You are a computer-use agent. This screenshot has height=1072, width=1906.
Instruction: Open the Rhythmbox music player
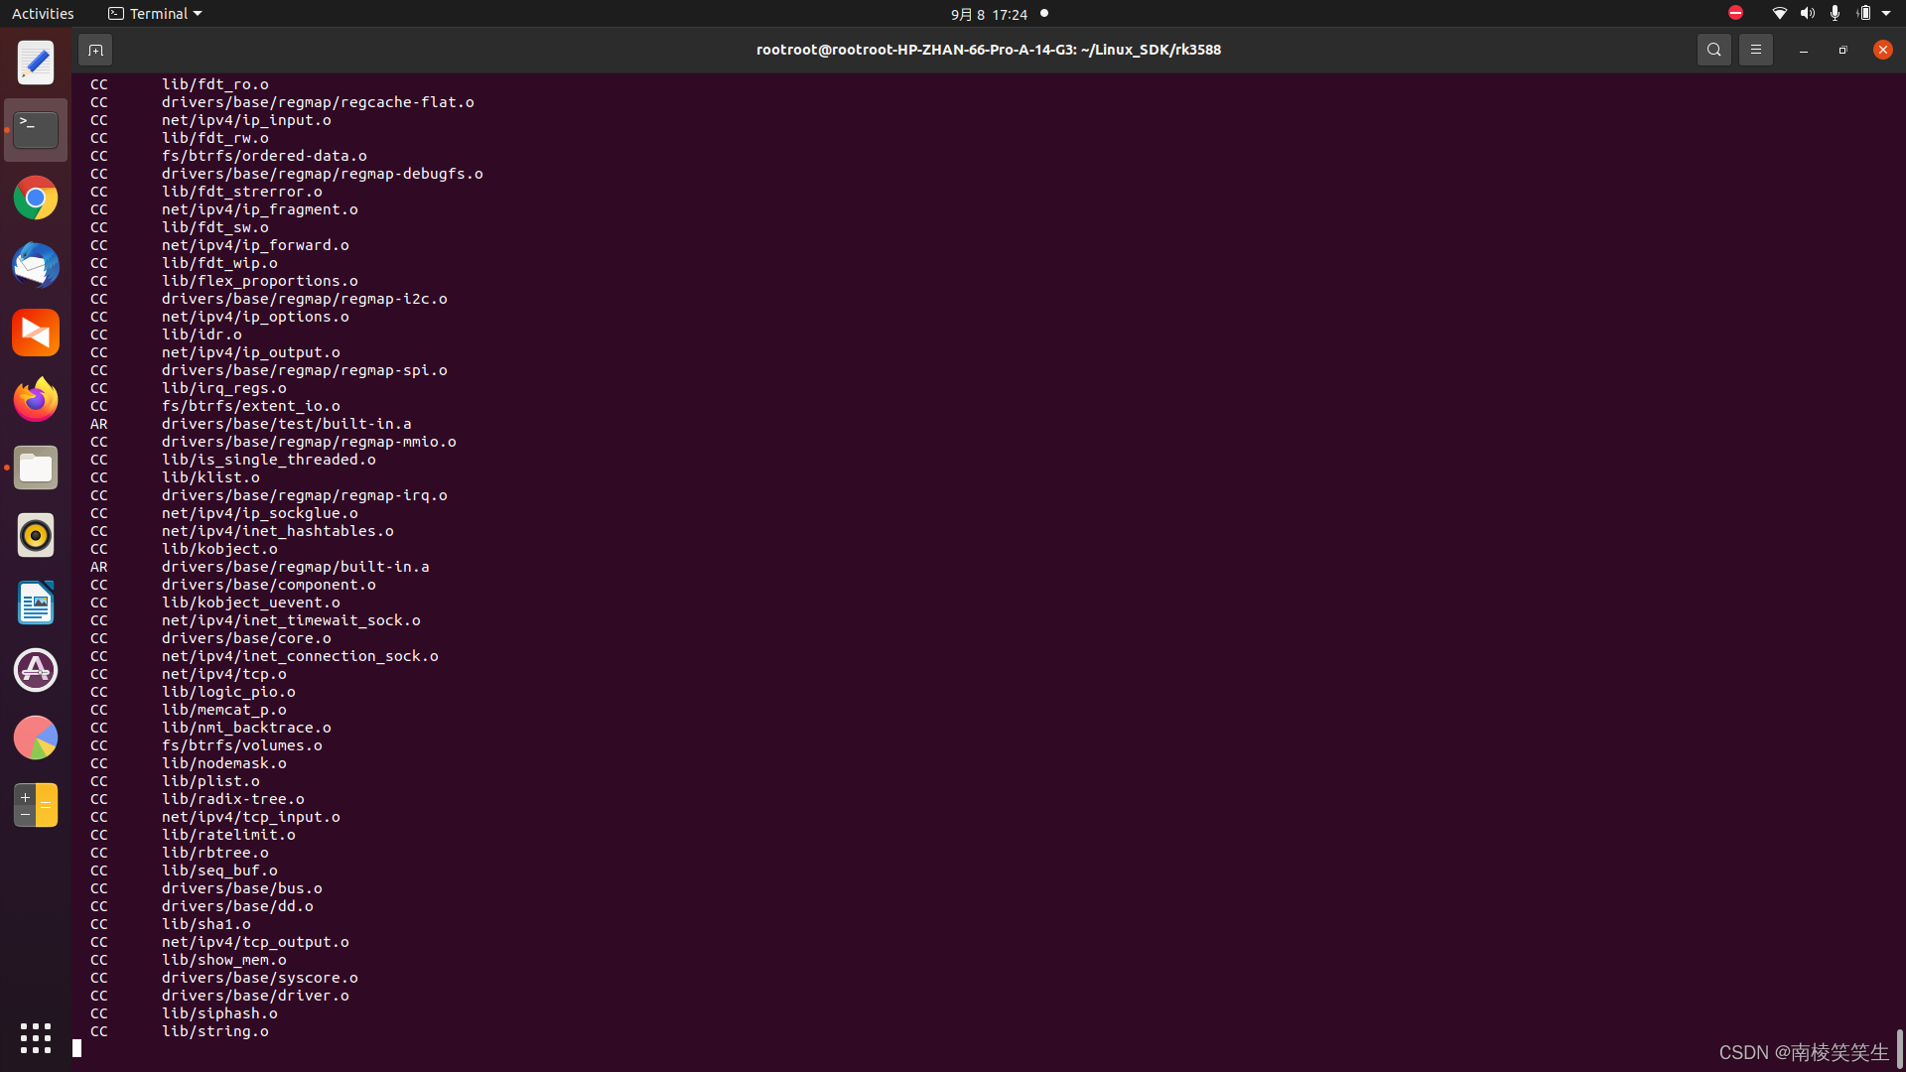click(x=35, y=535)
